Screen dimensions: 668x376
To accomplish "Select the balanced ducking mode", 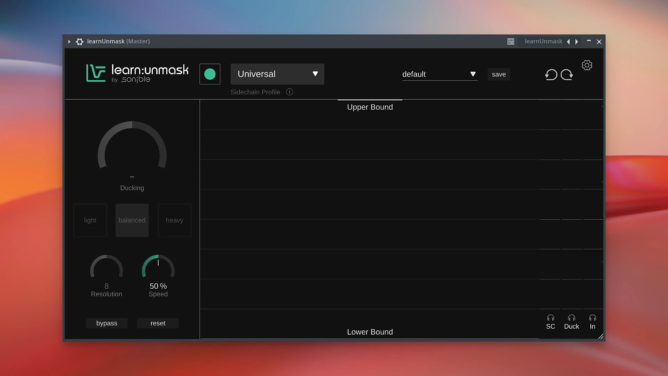I will point(132,220).
